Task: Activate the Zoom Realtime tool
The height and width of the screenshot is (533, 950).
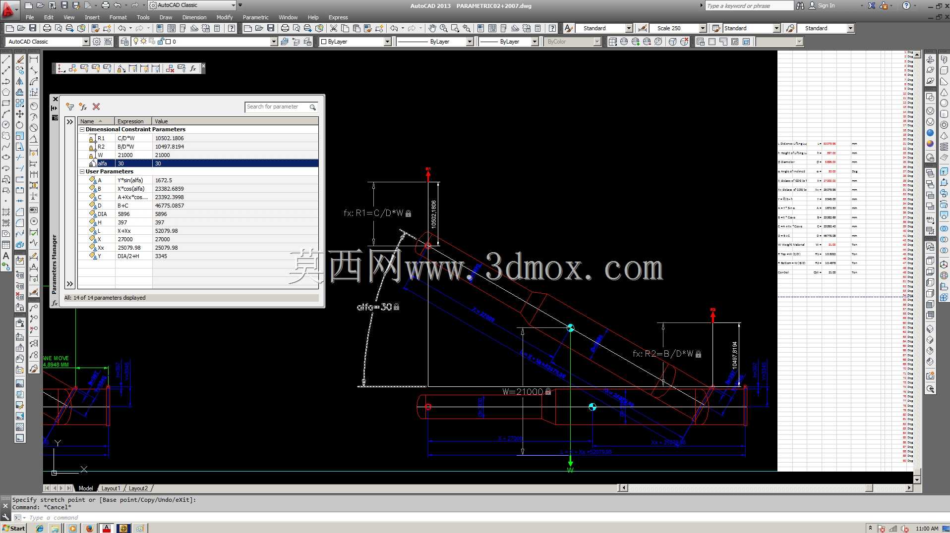Action: (x=444, y=28)
